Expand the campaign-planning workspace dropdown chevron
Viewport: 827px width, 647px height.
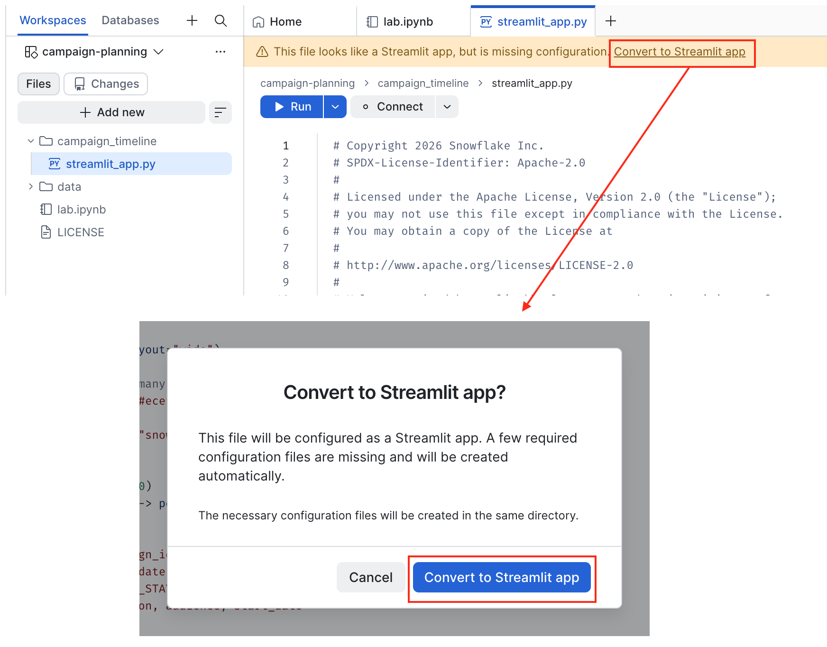coord(158,52)
